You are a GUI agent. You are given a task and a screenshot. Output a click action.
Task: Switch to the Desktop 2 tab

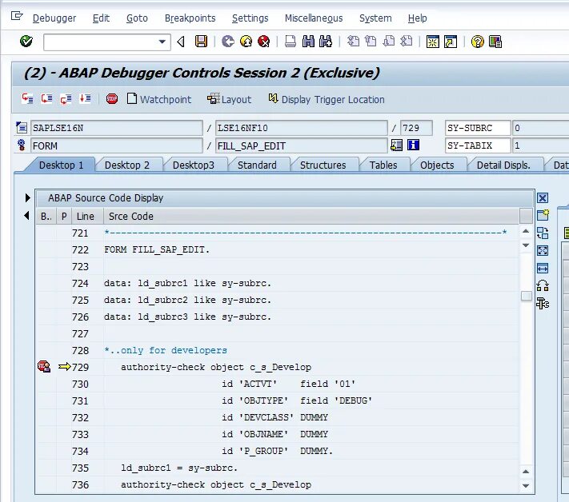[127, 165]
